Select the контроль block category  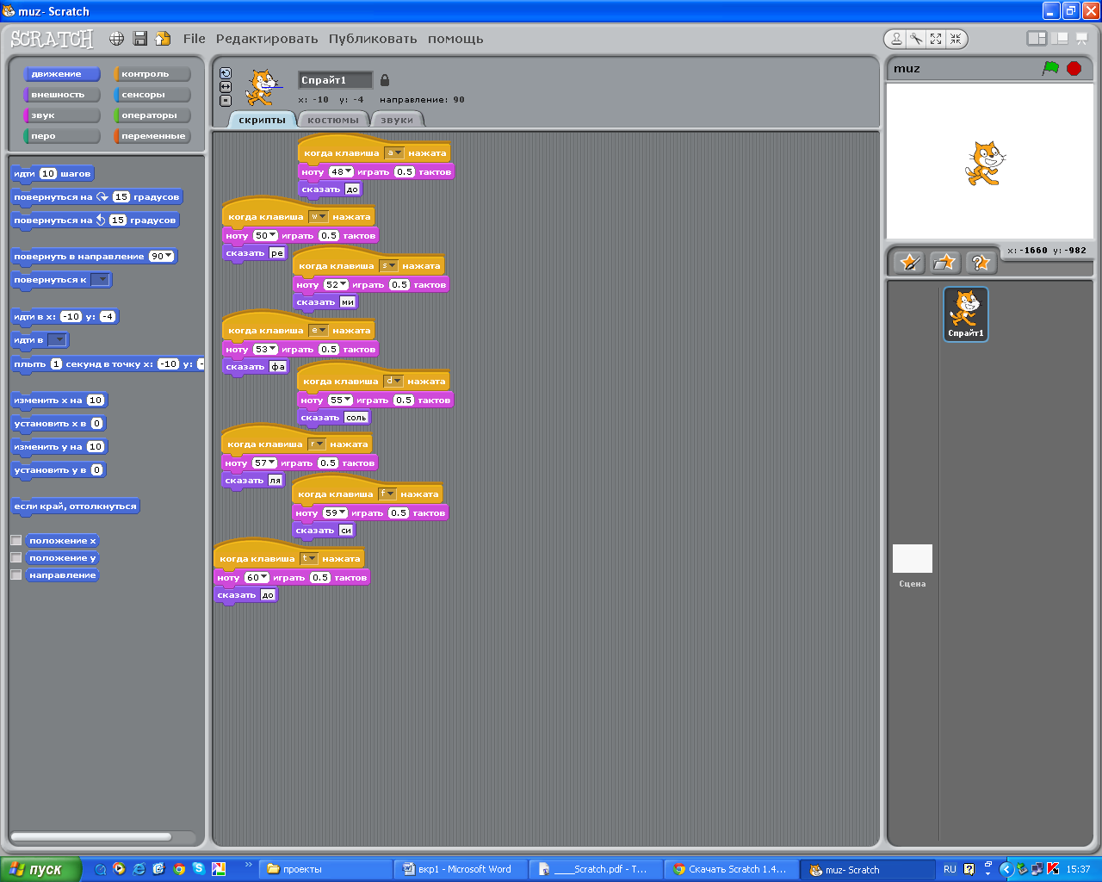[x=152, y=74]
